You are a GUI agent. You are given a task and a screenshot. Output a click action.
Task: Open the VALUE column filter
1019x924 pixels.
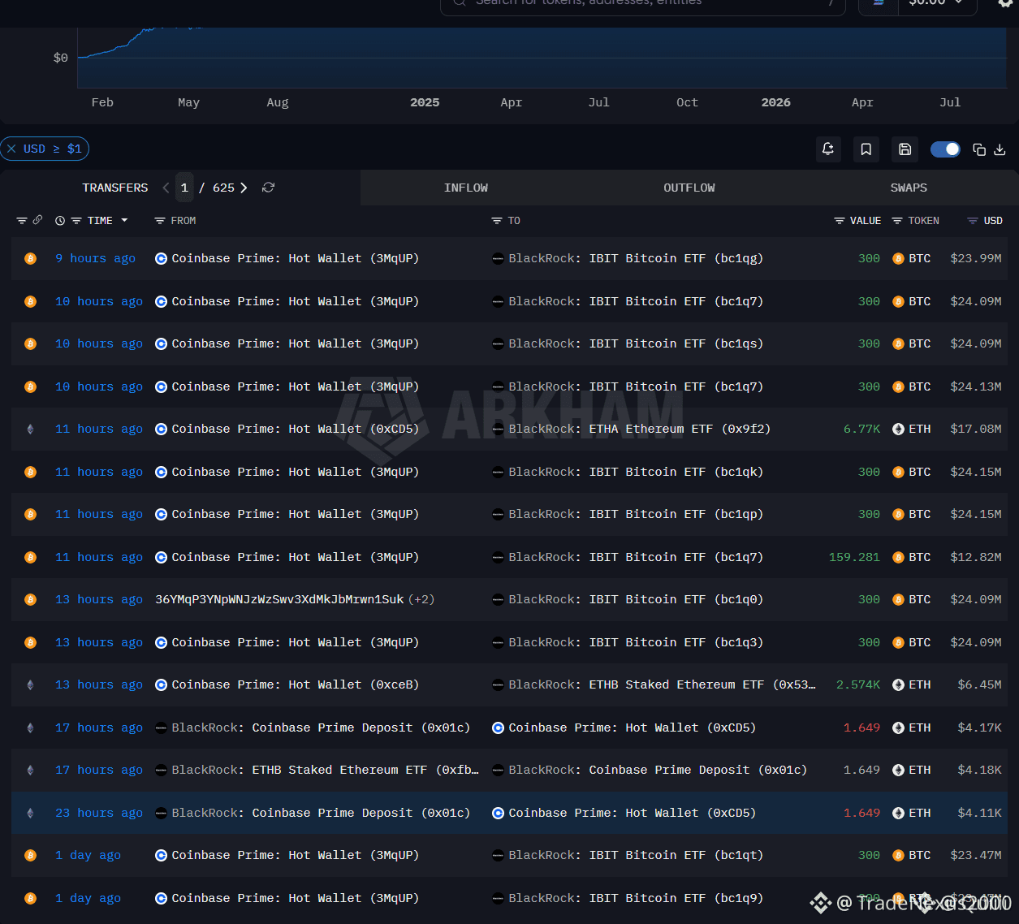[x=840, y=221]
